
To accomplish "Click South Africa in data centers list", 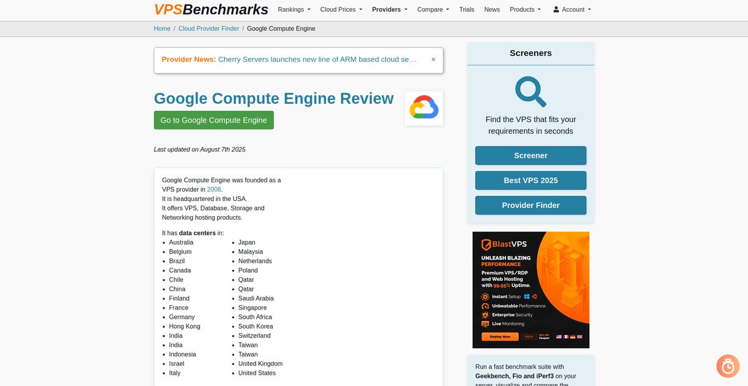I will (x=255, y=317).
